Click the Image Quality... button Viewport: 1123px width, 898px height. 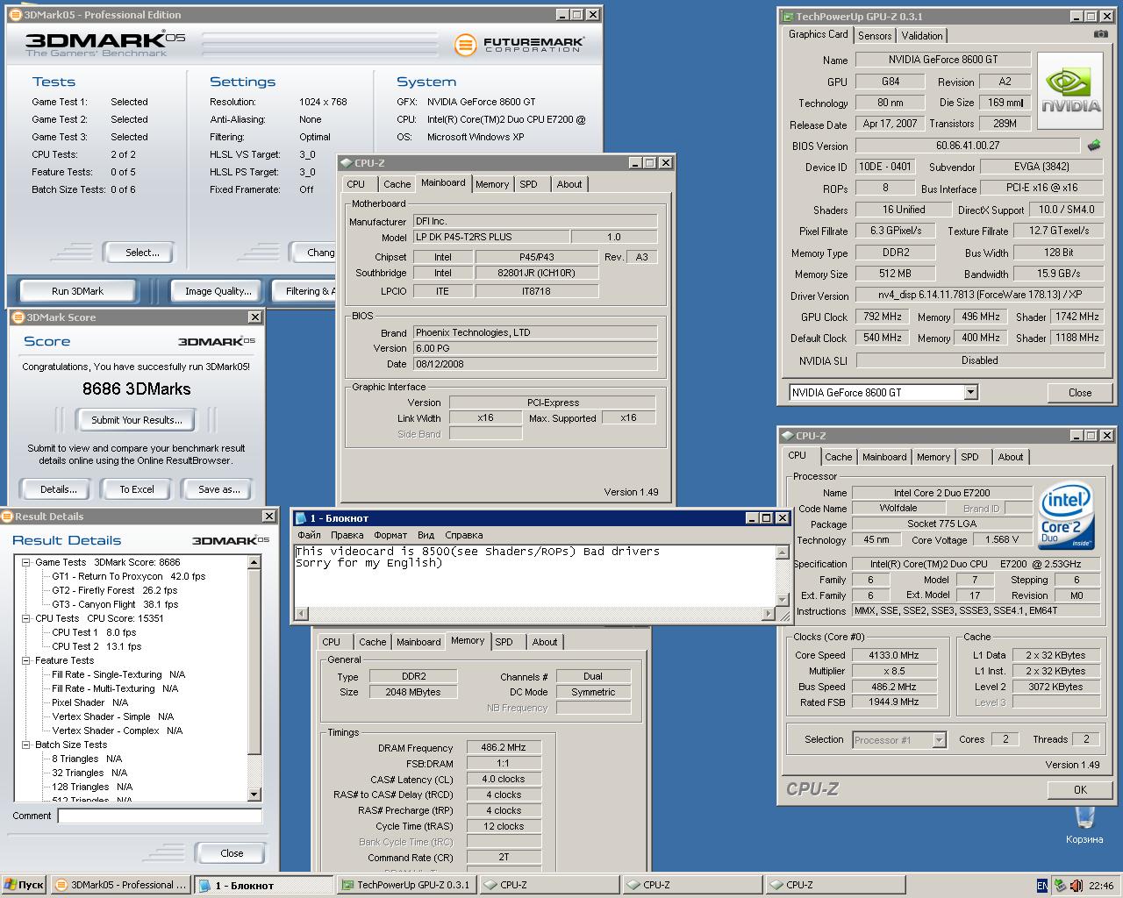tap(218, 291)
